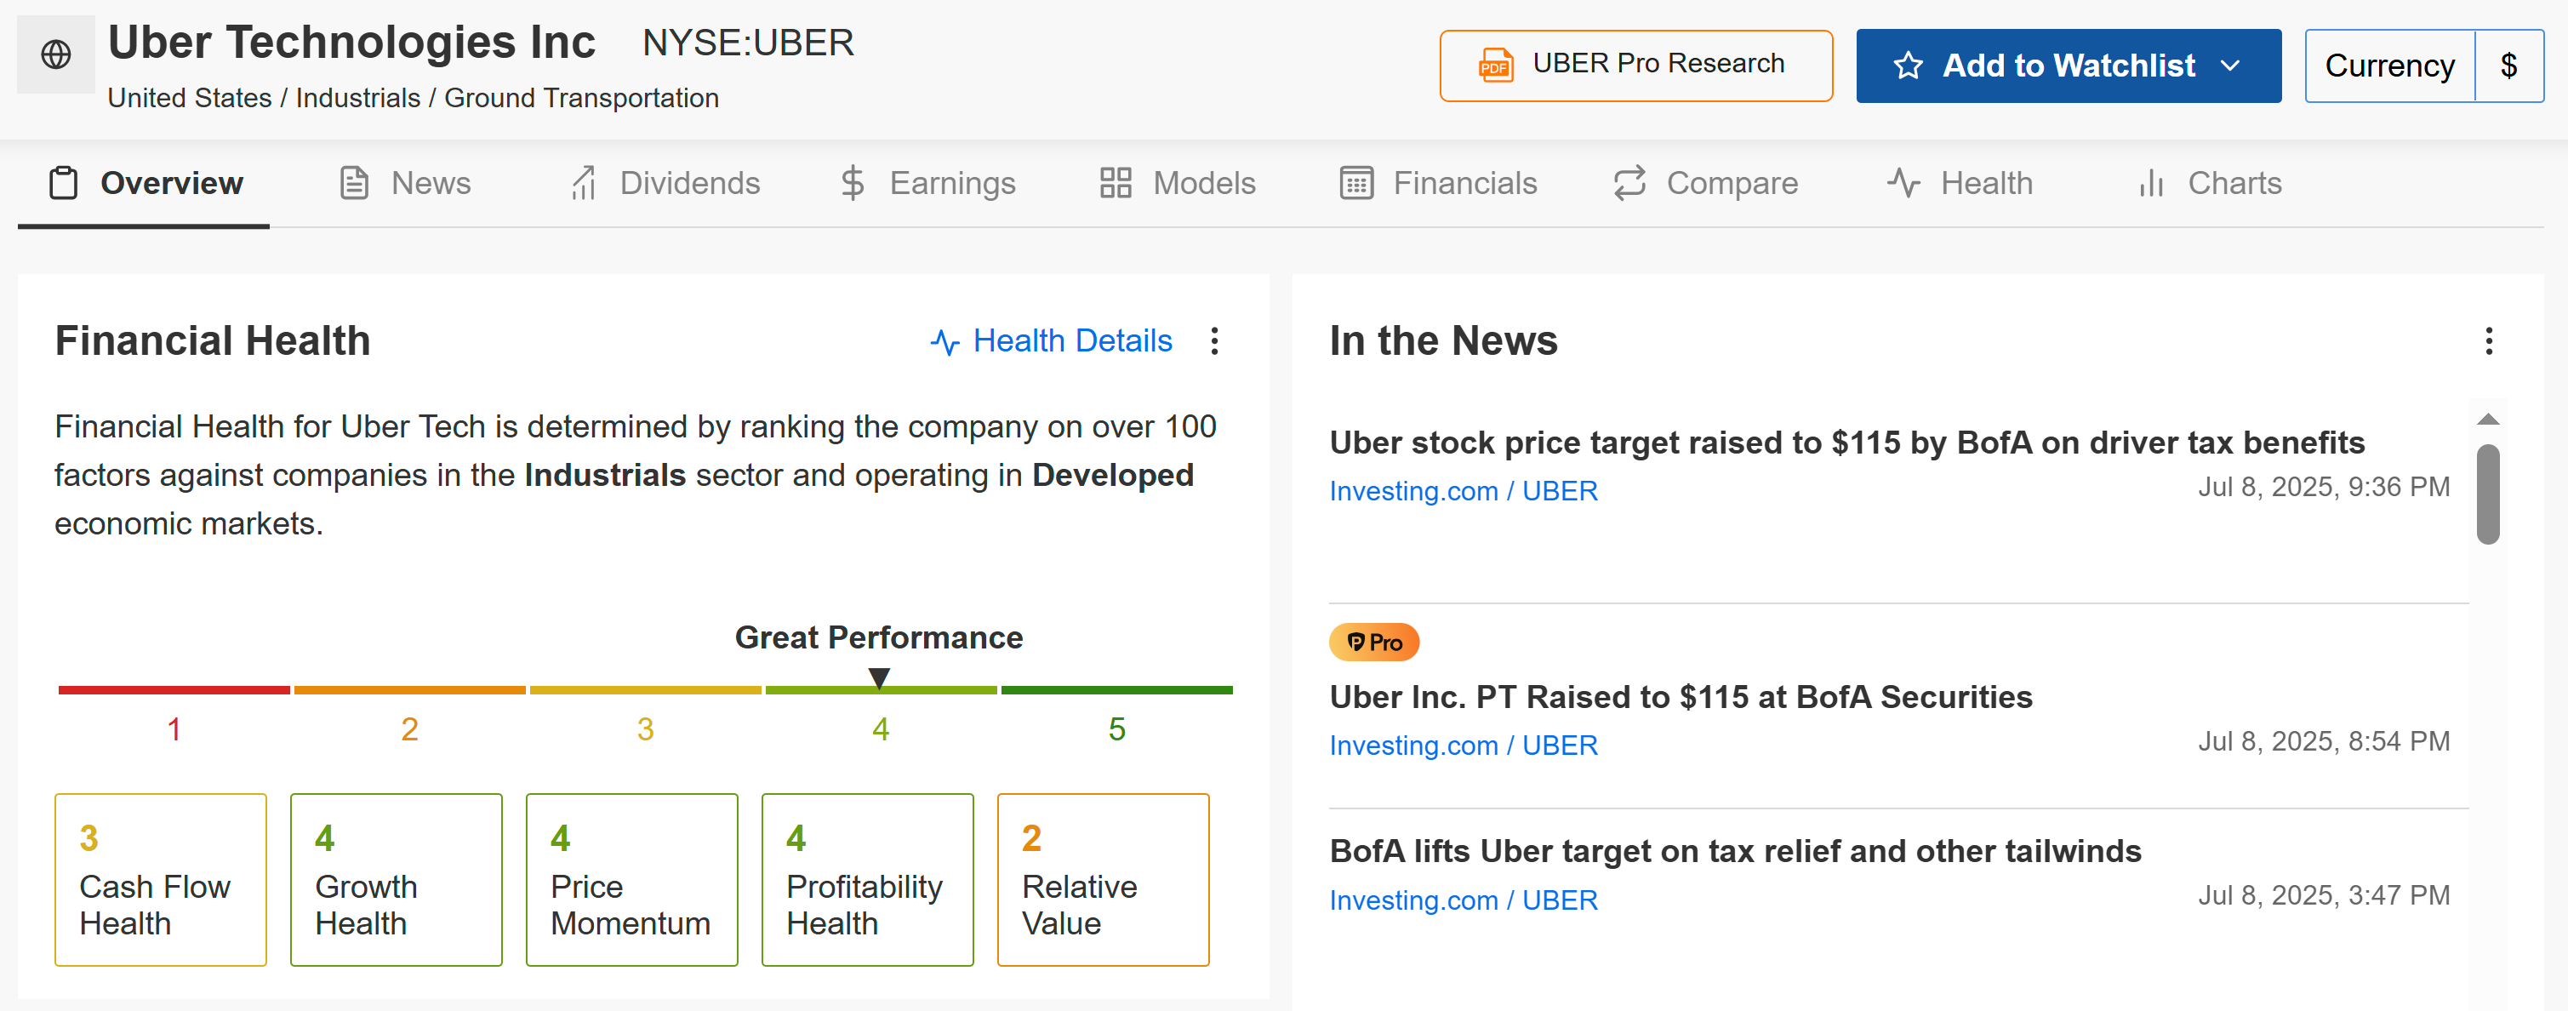Click the document icon on News tab
2568x1011 pixels.
(x=354, y=184)
